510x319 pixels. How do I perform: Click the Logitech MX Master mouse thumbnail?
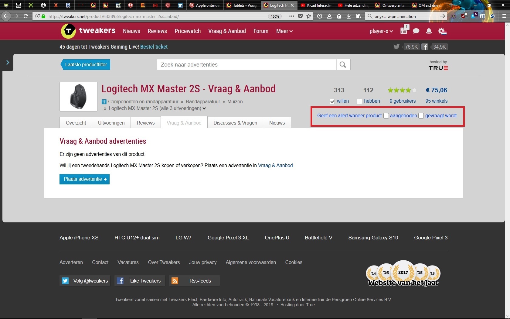(78, 97)
